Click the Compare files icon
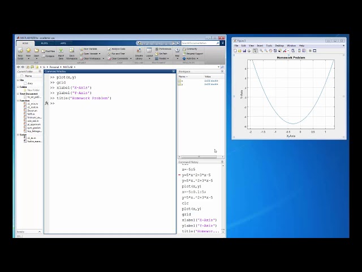The width and height of the screenshot is (362, 272). pyautogui.click(x=43, y=56)
